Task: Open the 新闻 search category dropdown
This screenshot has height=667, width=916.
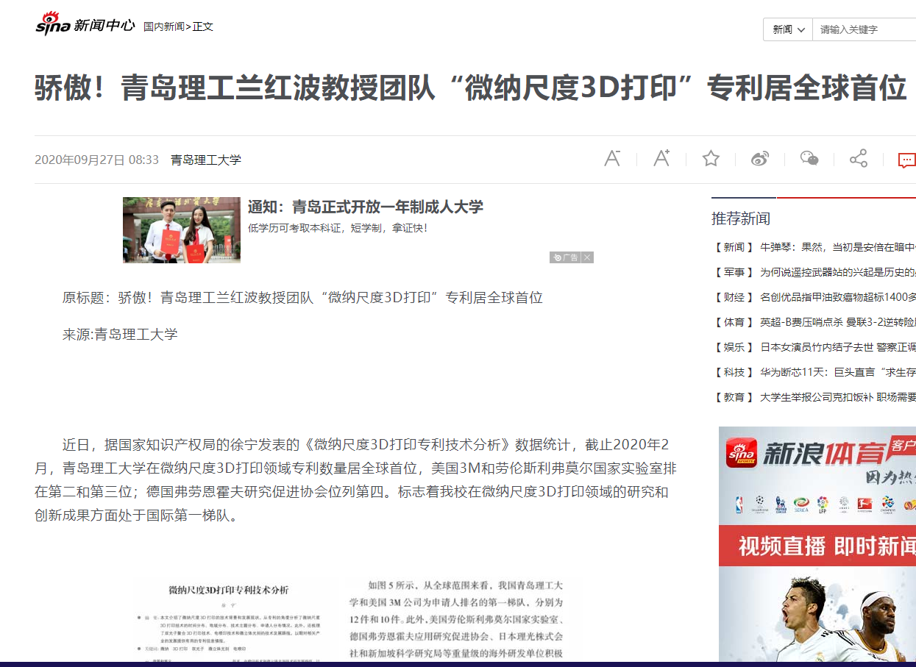Action: pyautogui.click(x=788, y=29)
